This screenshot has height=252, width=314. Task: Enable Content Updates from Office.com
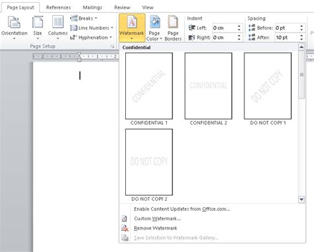coord(182,209)
